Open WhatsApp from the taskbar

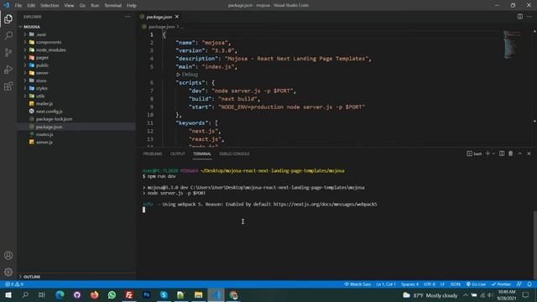112,294
